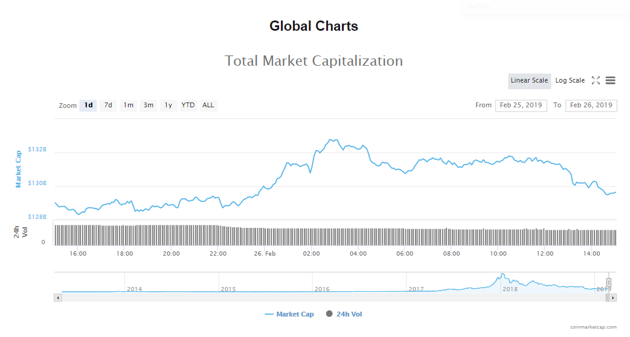Toggle the Market Cap legend series
630x337 pixels.
(289, 314)
